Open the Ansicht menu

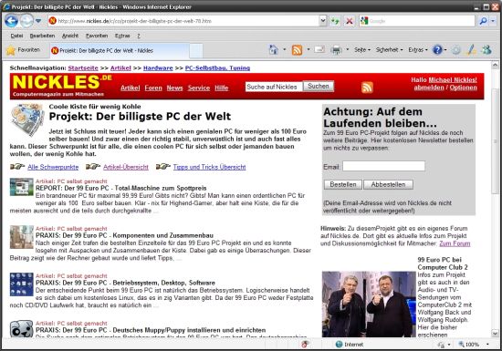tap(70, 36)
